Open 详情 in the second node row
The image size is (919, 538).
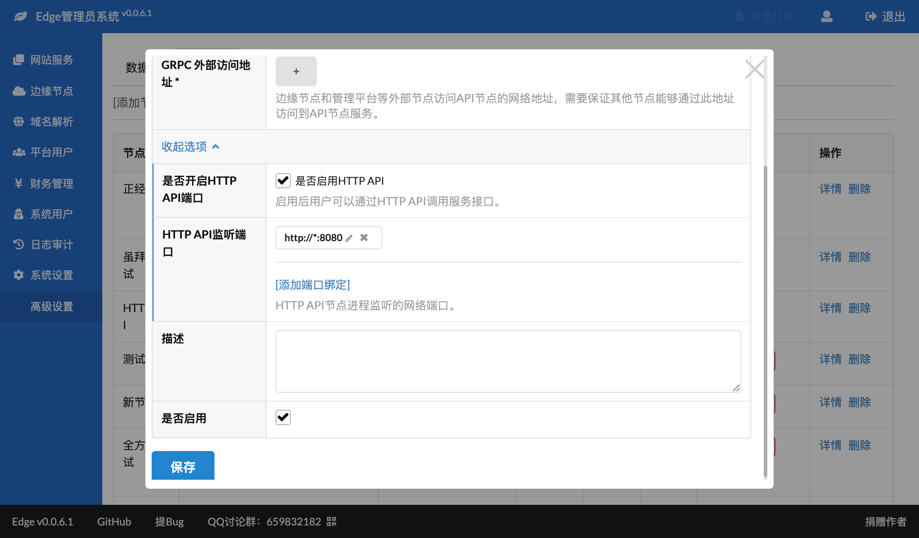tap(831, 257)
